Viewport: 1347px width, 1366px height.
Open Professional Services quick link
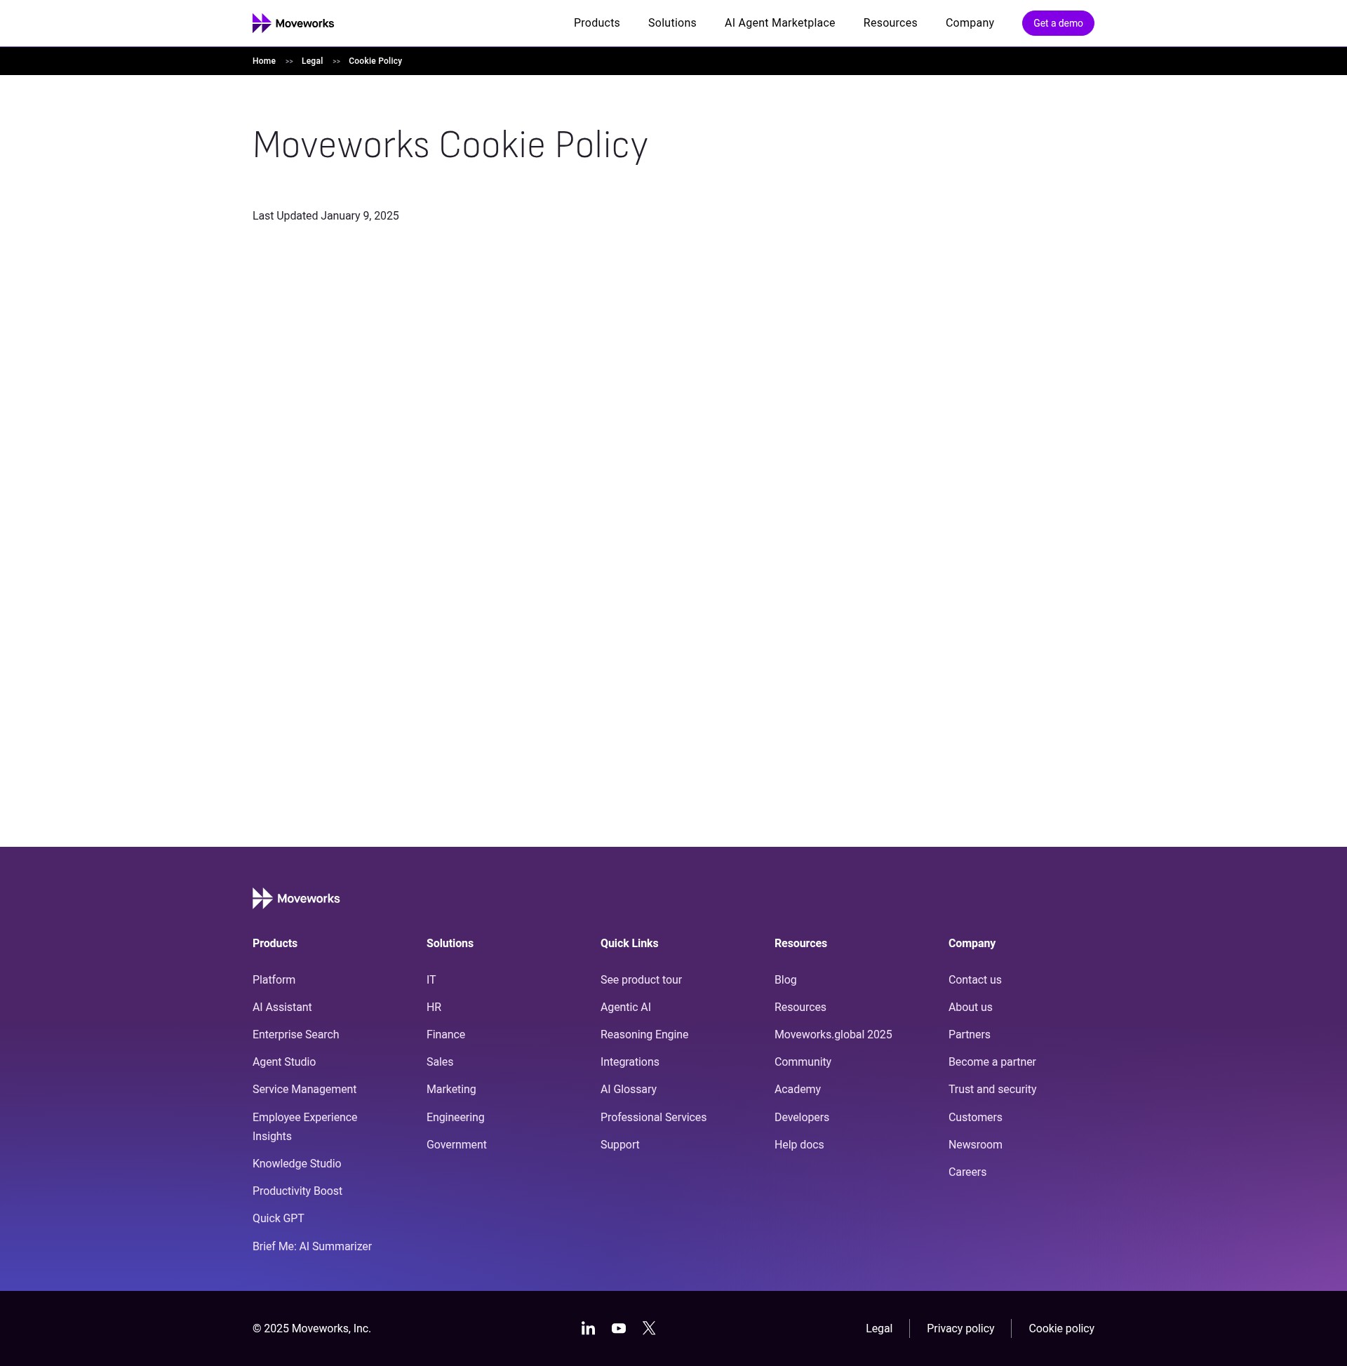point(653,1118)
